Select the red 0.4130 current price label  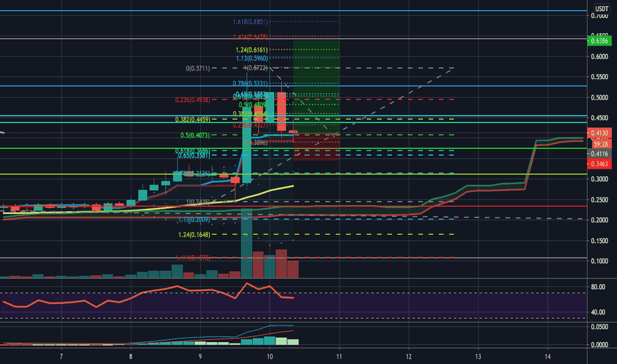coord(599,133)
